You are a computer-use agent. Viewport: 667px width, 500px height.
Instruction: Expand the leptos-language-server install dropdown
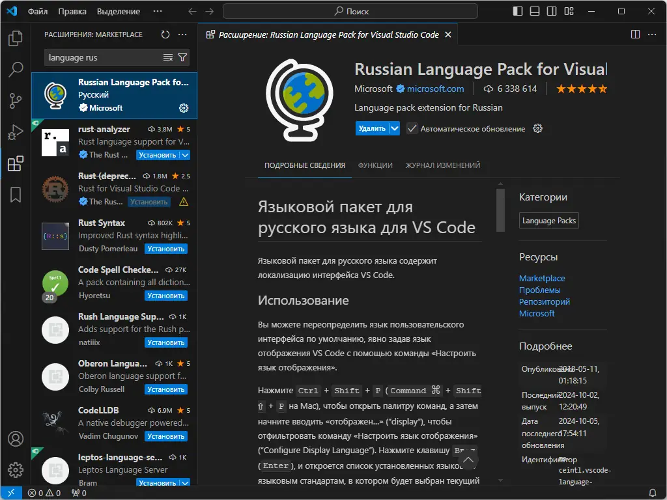coord(185,483)
